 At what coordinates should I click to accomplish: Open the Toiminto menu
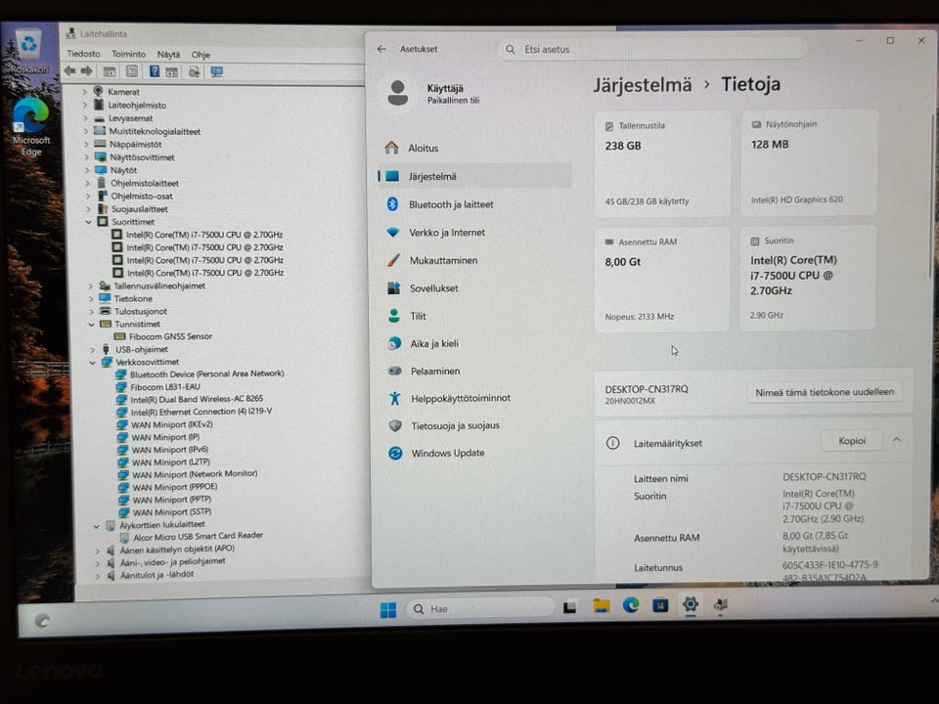click(129, 54)
